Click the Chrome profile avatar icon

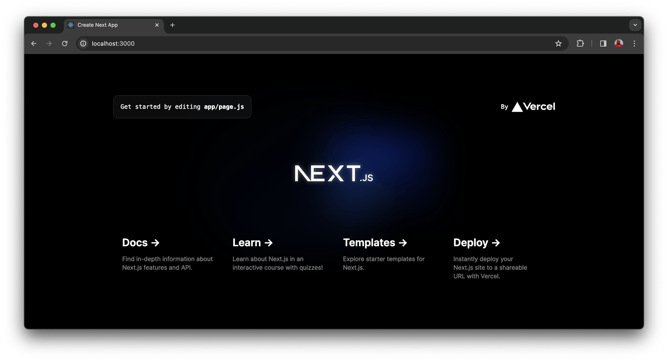619,43
